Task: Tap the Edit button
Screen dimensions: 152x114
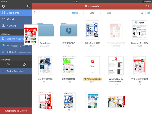Action: pos(147,6)
